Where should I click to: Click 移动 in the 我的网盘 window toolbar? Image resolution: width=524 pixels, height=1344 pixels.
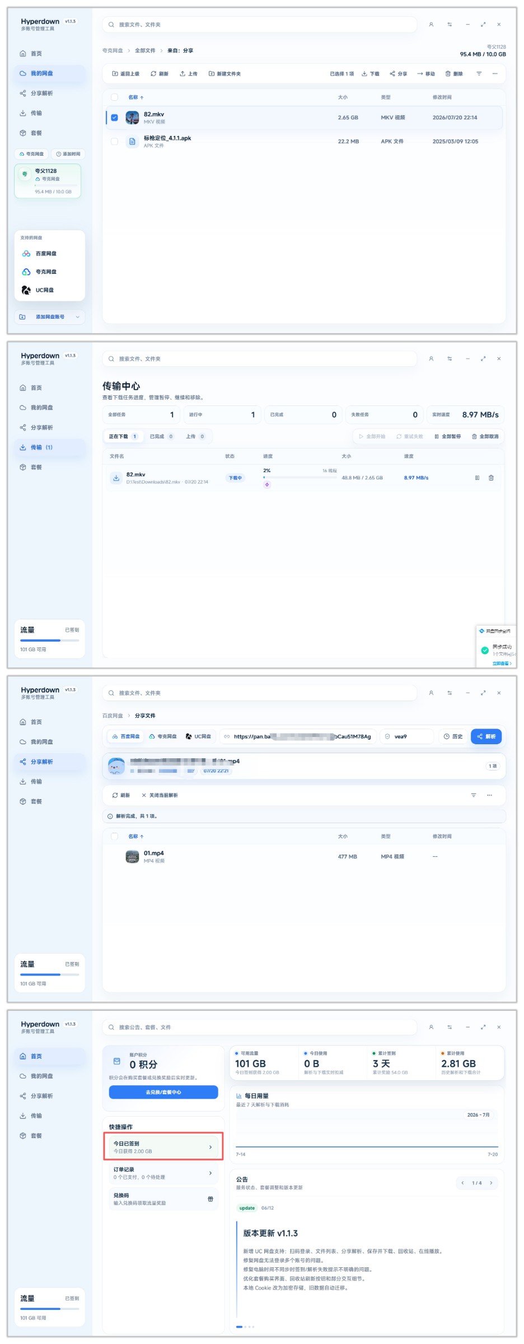426,74
